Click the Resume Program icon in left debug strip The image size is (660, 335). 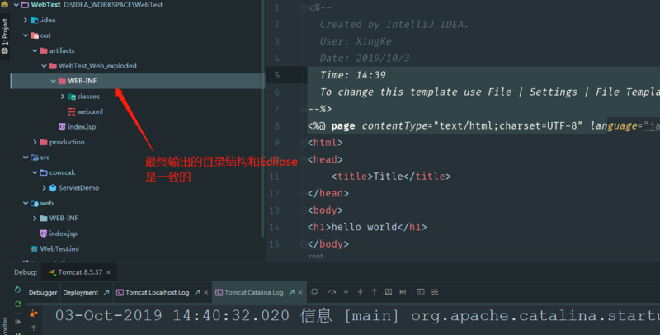pos(17,322)
